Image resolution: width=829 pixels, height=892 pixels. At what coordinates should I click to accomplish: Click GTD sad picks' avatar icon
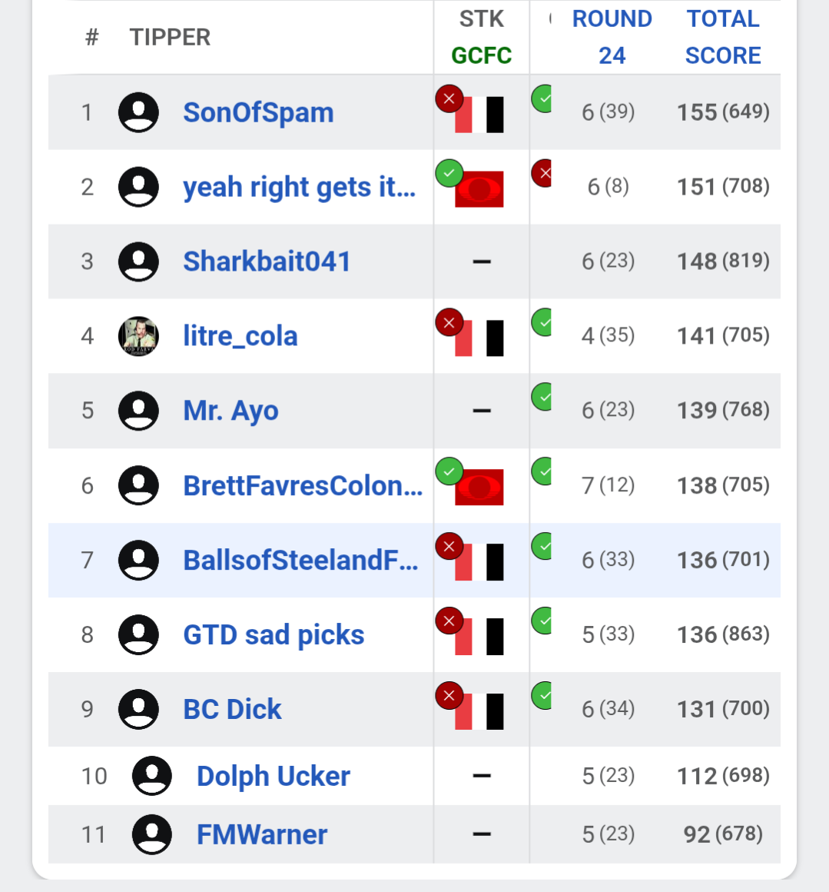(138, 634)
